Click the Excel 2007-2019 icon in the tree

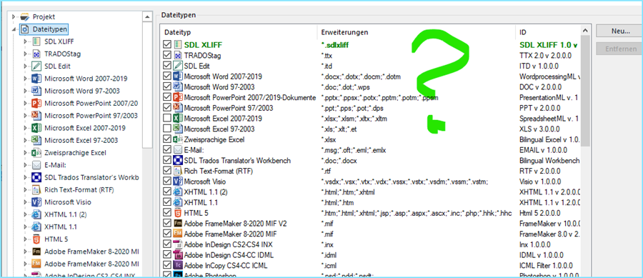click(x=36, y=127)
